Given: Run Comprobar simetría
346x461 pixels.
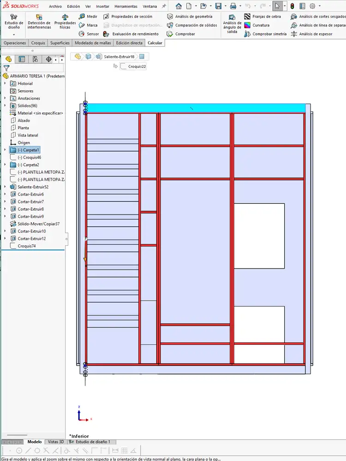Looking at the screenshot, I should (x=265, y=34).
